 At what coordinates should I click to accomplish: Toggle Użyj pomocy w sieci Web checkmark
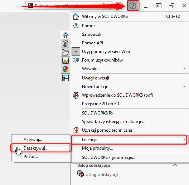[x=76, y=52]
